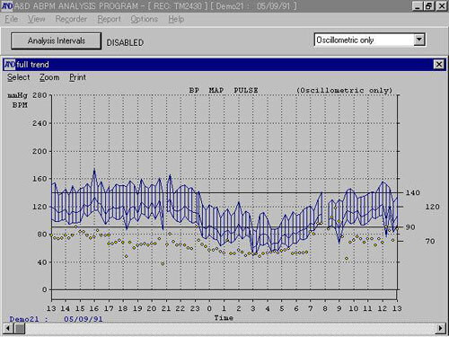Close the full trend child window
Viewport: 449px width, 337px height.
pyautogui.click(x=439, y=65)
